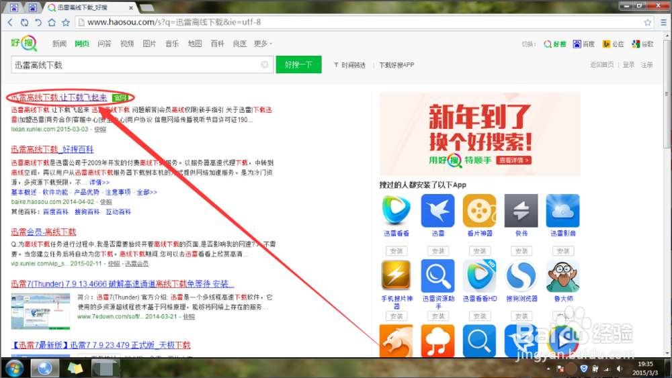Click 下载好搜APP link
672x378 pixels.
[396, 65]
